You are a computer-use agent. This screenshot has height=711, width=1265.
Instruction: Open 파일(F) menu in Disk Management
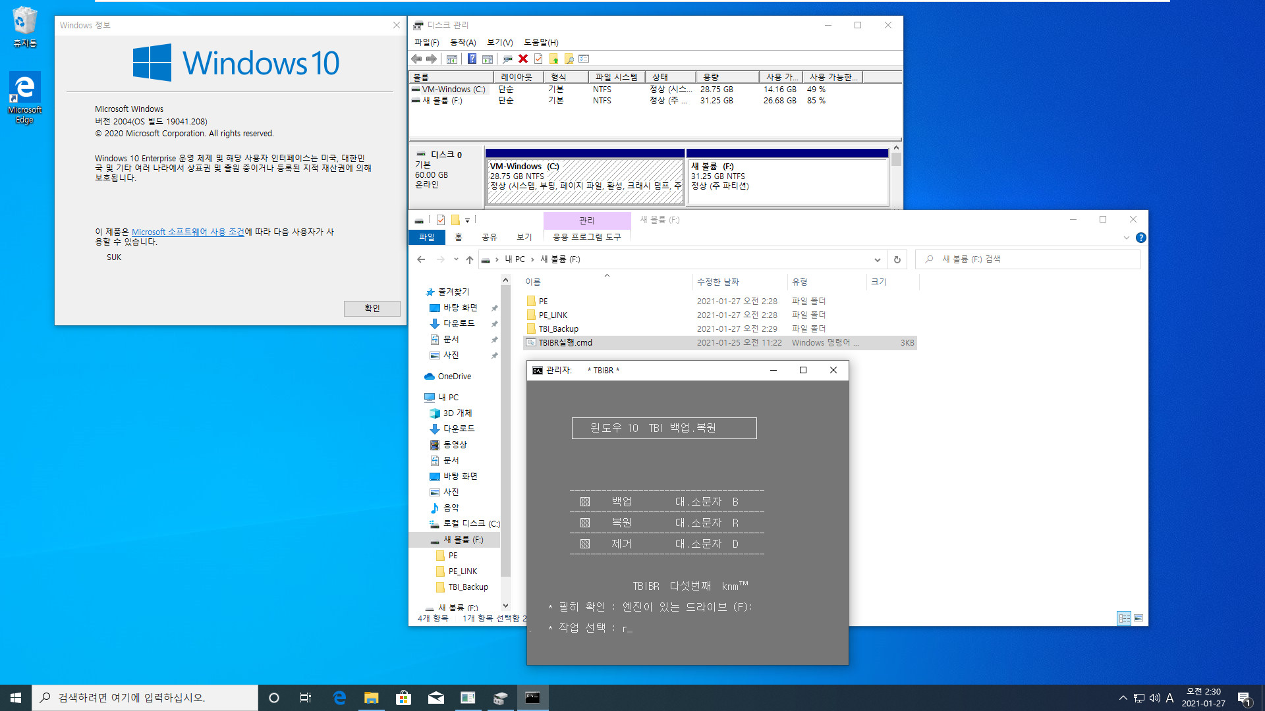pos(426,42)
